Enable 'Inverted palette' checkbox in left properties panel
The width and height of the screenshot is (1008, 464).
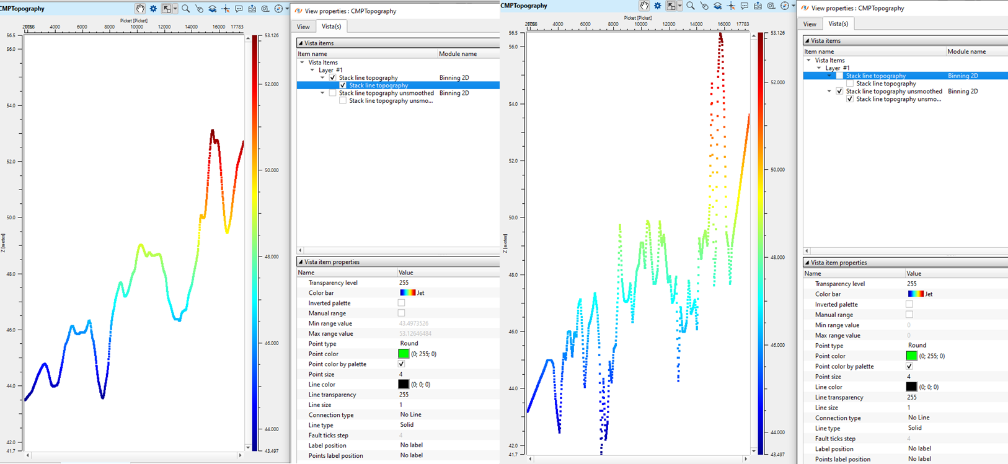click(401, 303)
